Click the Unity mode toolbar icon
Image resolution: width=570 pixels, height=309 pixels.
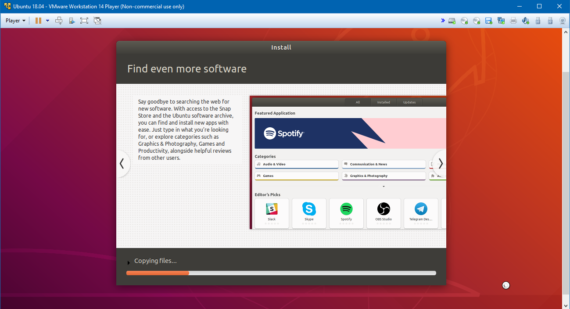pos(97,21)
